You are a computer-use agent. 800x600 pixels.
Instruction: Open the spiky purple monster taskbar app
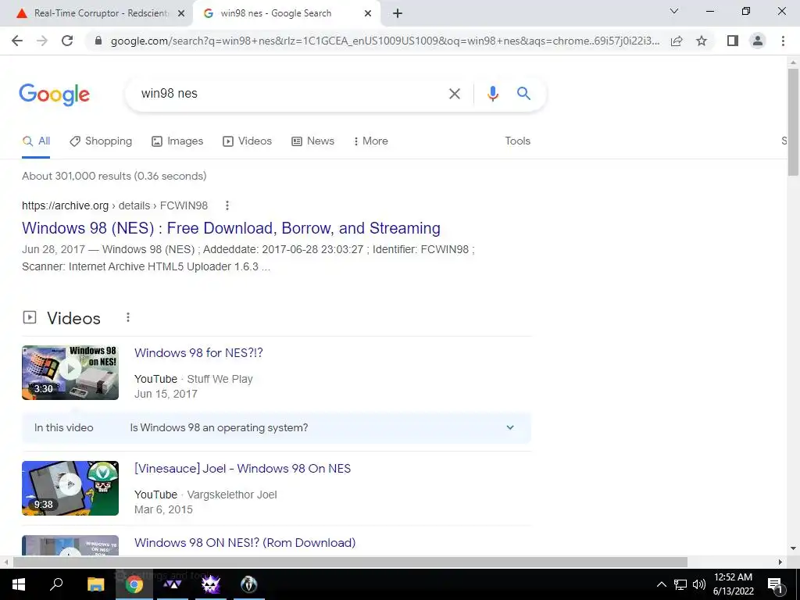(x=210, y=584)
